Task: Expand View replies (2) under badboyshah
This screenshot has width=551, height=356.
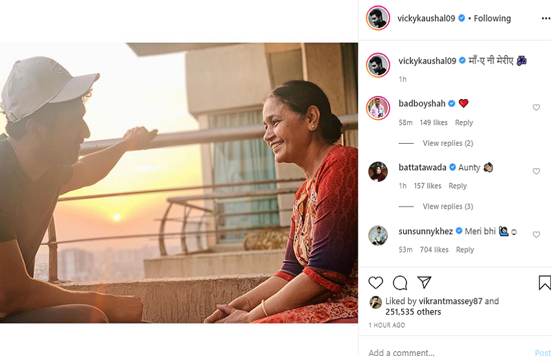Action: (447, 143)
